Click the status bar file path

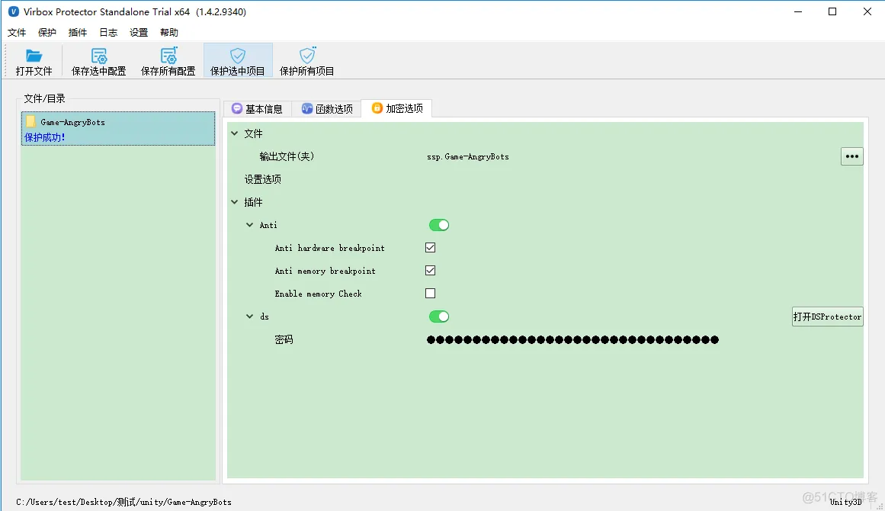tap(123, 502)
